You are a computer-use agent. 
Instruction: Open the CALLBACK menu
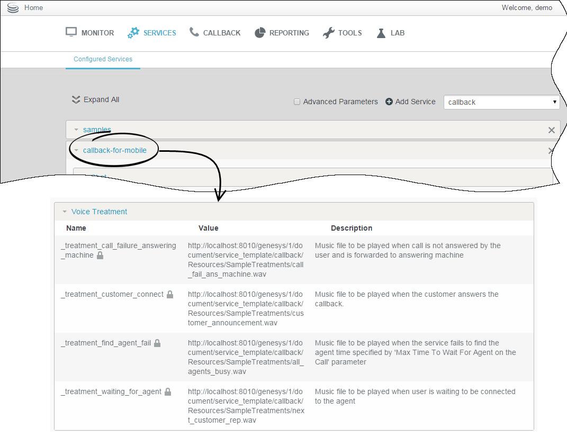coord(222,33)
